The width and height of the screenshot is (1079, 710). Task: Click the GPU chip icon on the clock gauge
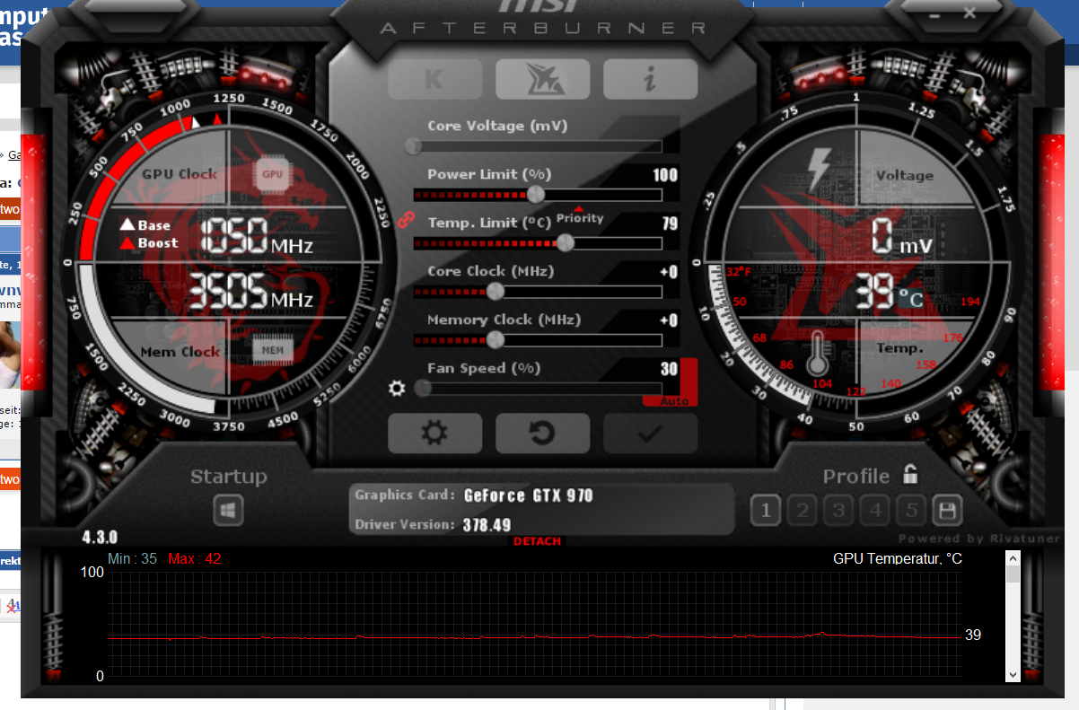tap(272, 174)
